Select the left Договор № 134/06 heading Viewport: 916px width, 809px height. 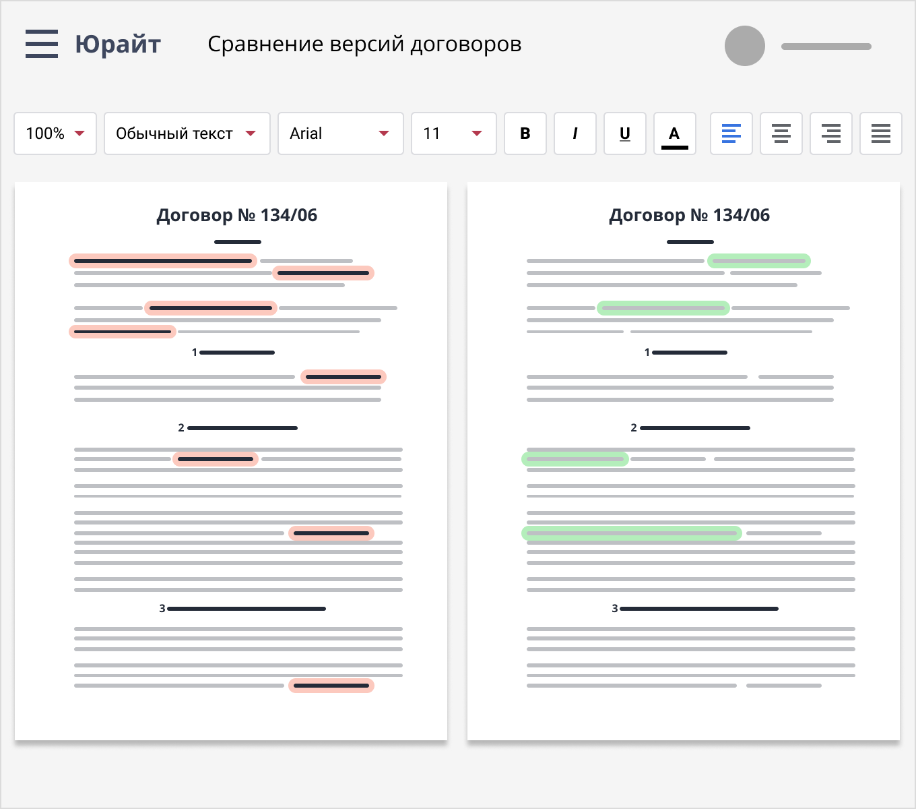click(237, 216)
